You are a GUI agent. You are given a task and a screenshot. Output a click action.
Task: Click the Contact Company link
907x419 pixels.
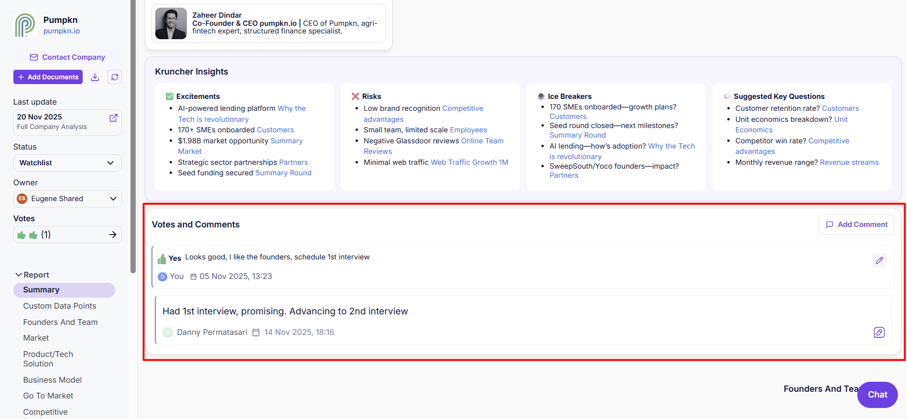(x=67, y=57)
